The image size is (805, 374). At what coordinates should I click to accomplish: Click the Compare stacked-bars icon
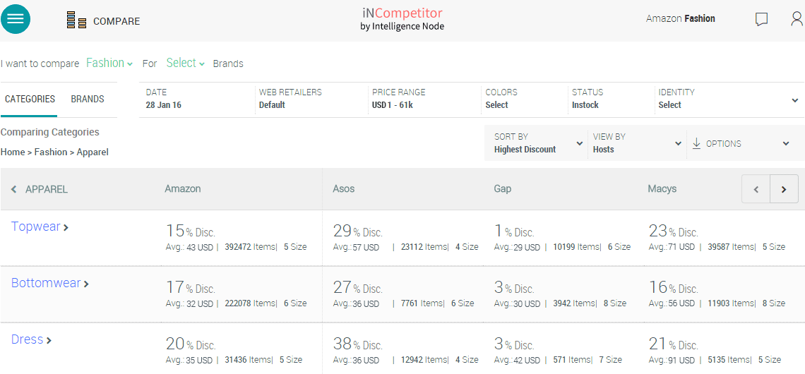(x=76, y=20)
